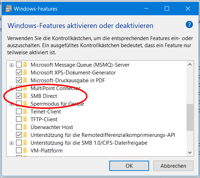Expand SMB 1.0/CIFS-Dateifreigabe node

tap(11, 143)
